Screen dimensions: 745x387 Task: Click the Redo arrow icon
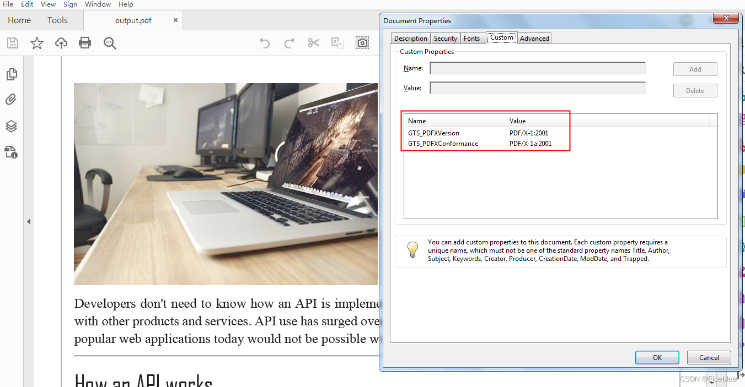coord(289,43)
